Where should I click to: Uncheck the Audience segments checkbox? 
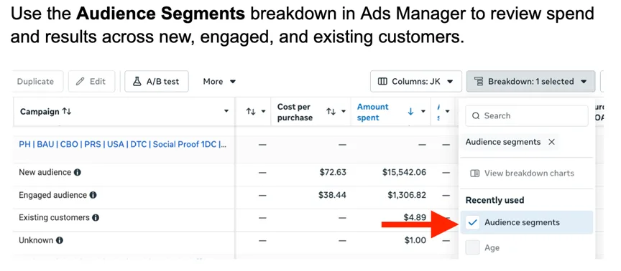pos(472,222)
